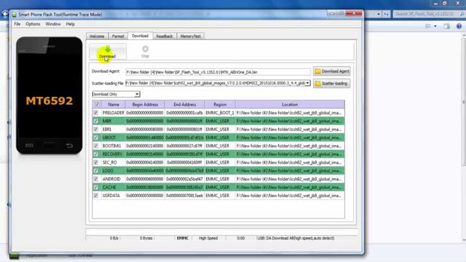The width and height of the screenshot is (466, 262).
Task: Select the Download tab
Action: [140, 36]
